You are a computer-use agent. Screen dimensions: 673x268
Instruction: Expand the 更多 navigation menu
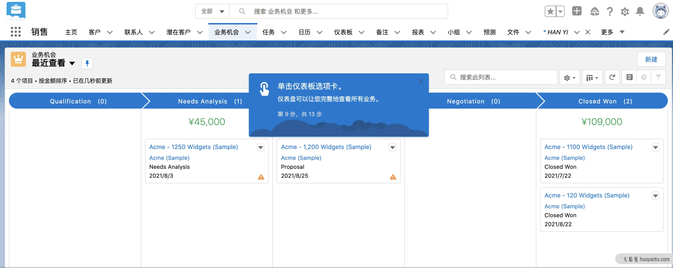613,32
